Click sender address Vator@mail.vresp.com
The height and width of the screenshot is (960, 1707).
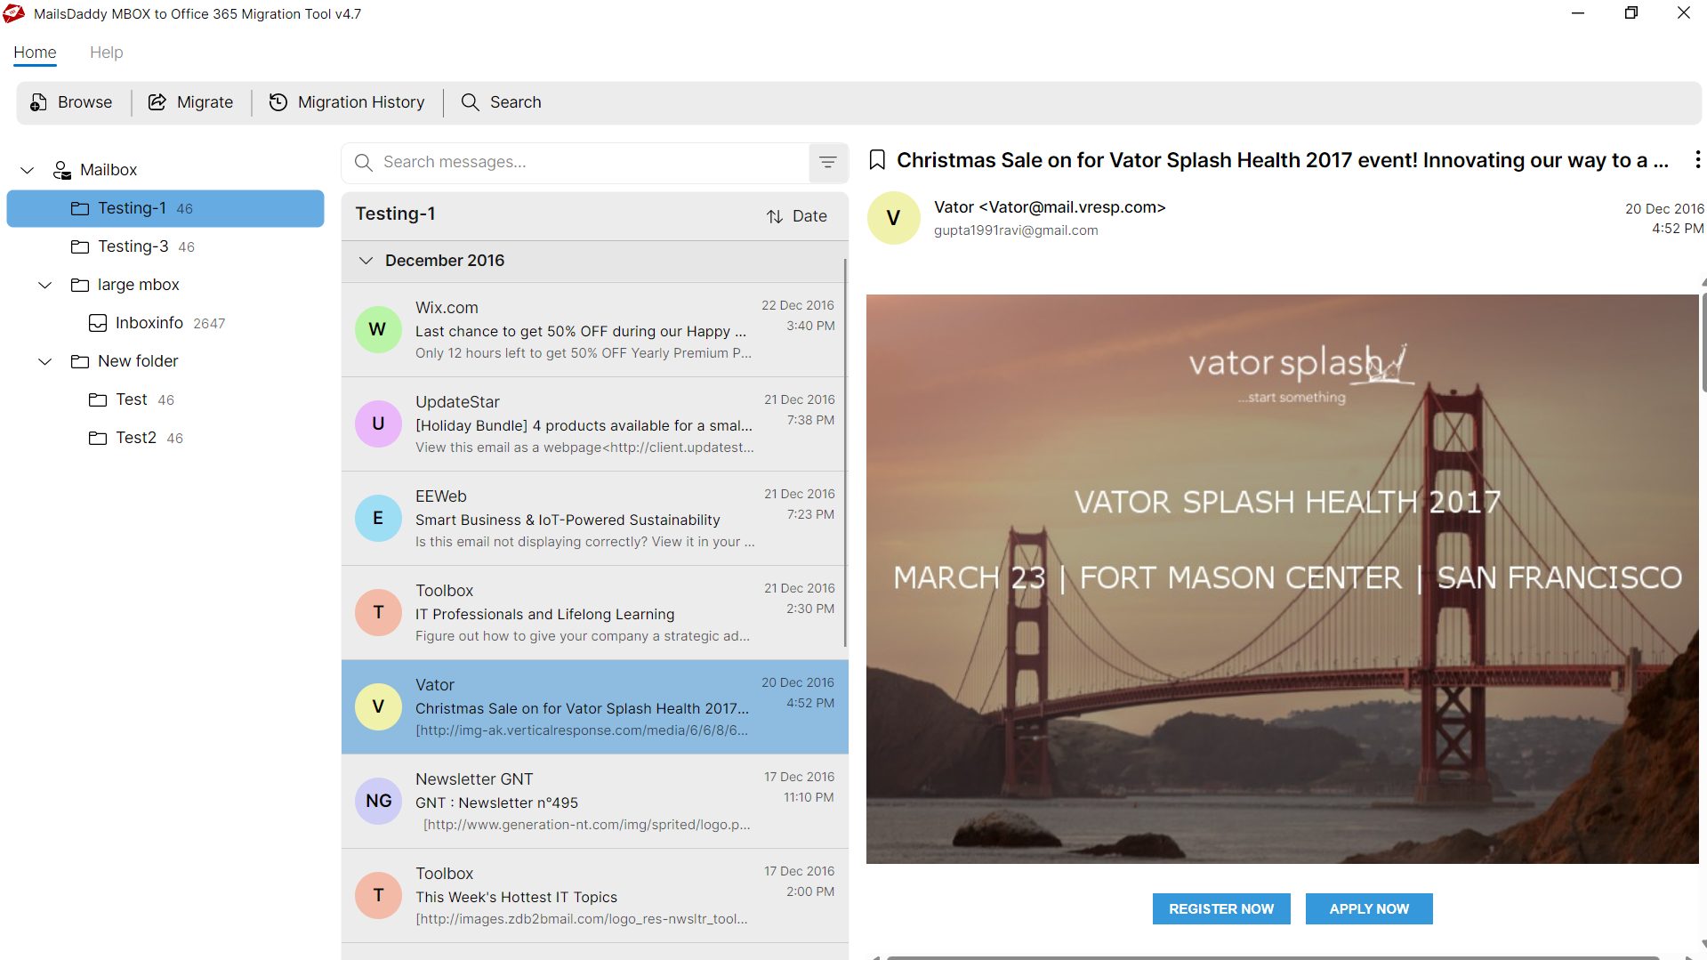coord(1072,207)
